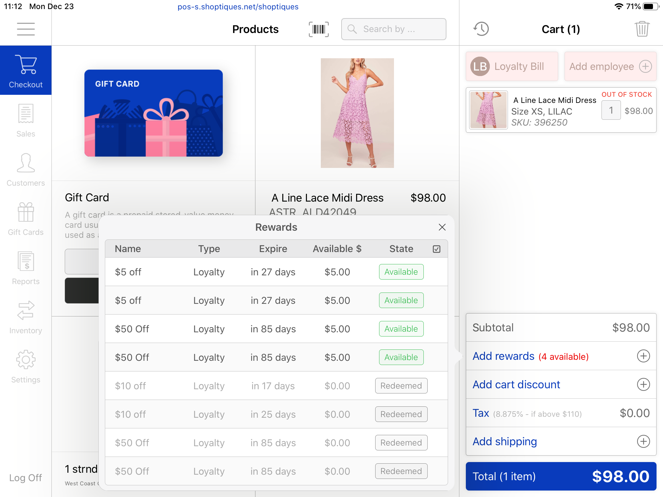663x497 pixels.
Task: Tap the Total $98.00 checkout button
Action: (x=561, y=476)
